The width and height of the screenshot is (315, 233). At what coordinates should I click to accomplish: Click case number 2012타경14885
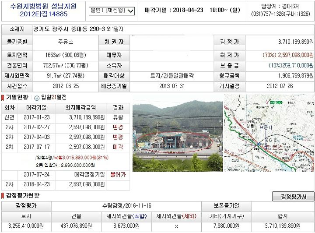[x=44, y=14]
